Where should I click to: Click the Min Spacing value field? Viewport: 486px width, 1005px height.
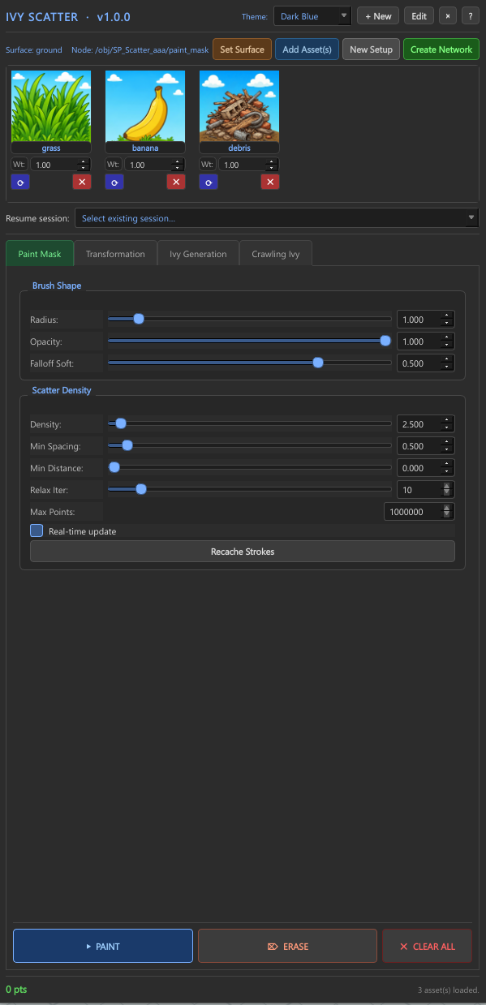[426, 446]
